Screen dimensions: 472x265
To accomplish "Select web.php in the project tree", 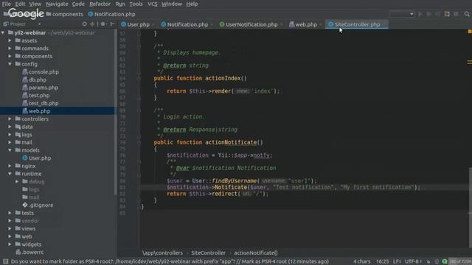I will click(x=39, y=111).
